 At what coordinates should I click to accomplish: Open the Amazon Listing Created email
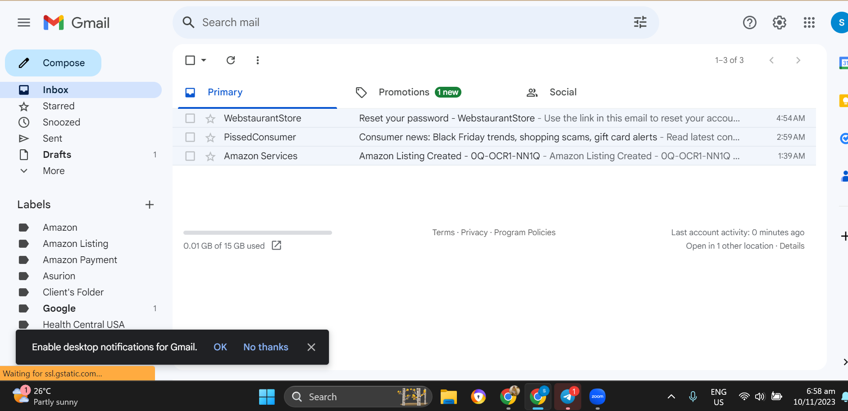pos(494,156)
